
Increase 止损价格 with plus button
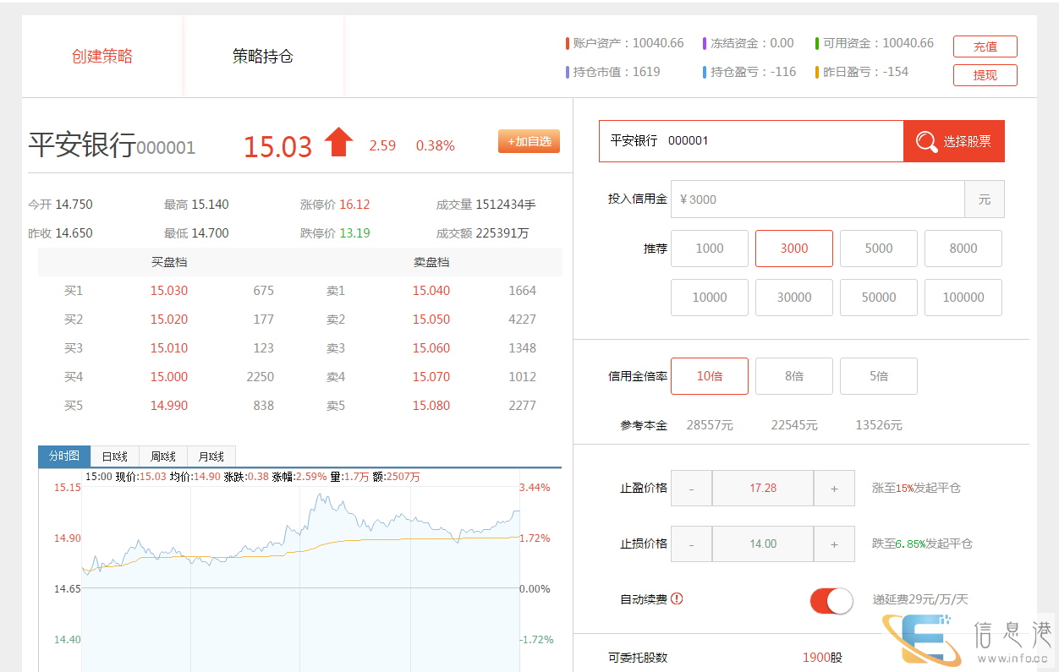[x=834, y=544]
